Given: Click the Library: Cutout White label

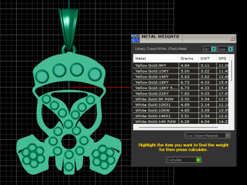Looking at the screenshot, I should 161,49.
